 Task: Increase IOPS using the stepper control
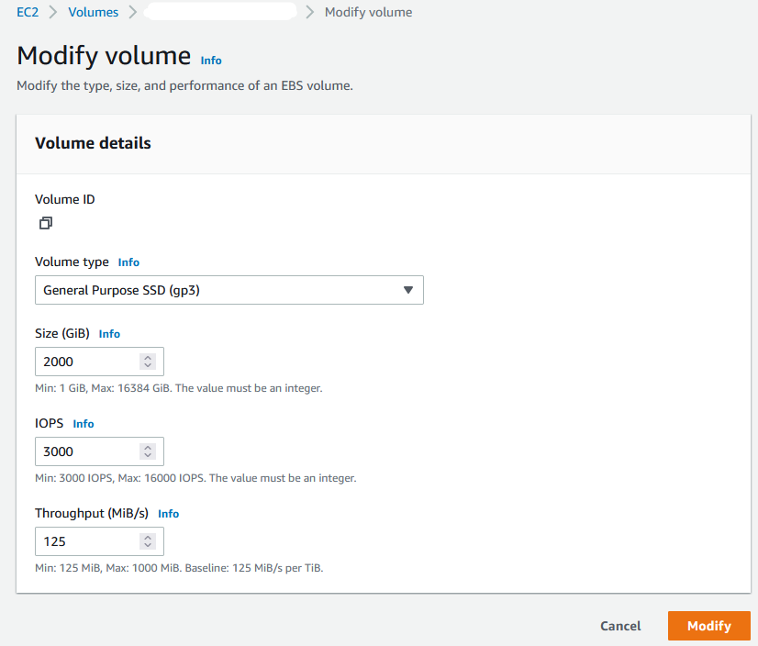click(148, 447)
